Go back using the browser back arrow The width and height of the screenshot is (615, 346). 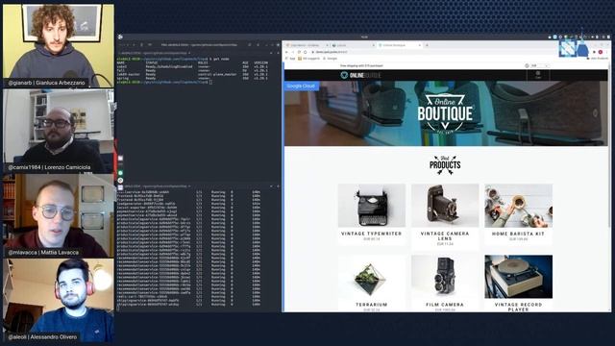(x=286, y=52)
